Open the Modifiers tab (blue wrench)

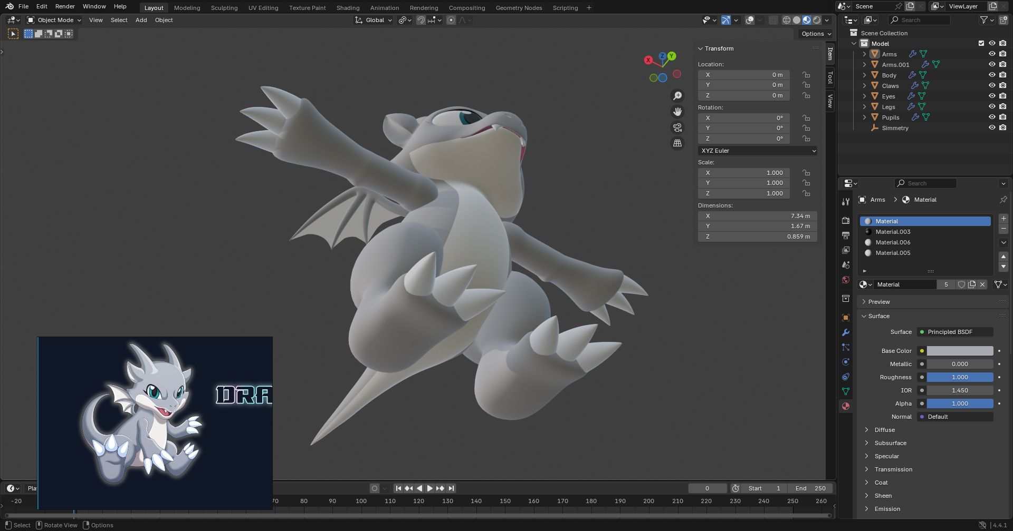tap(846, 332)
